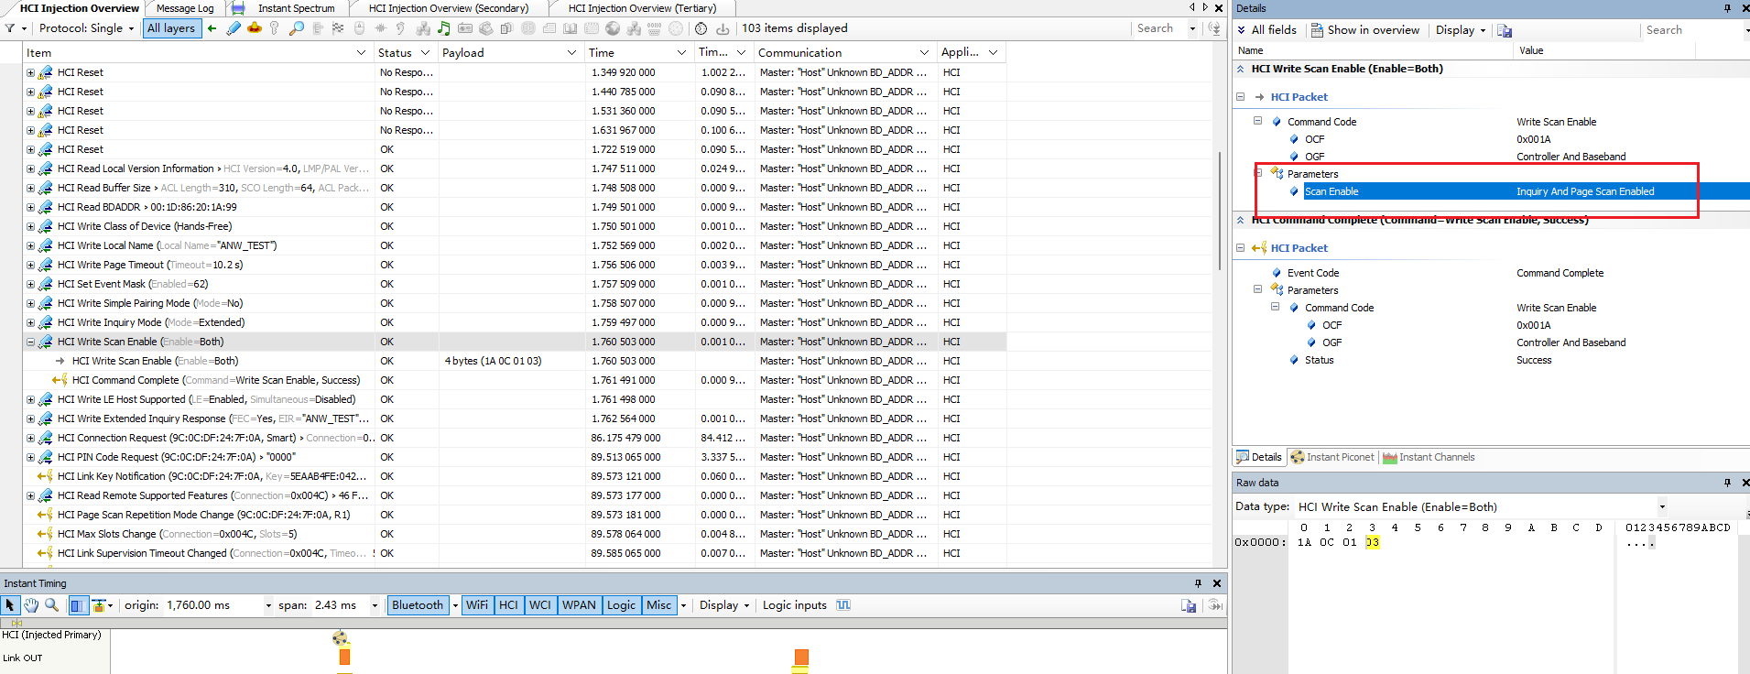
Task: Open the Communication column filter dropdown
Action: coord(924,53)
